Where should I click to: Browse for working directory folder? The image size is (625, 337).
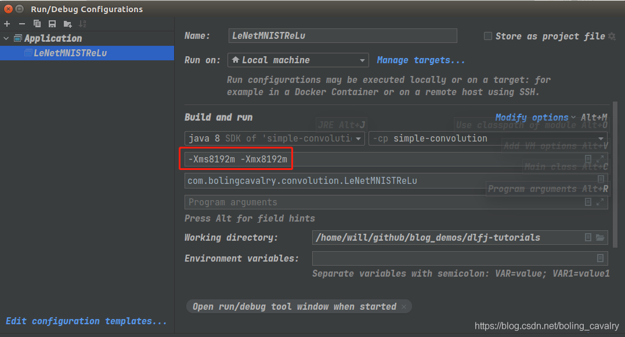[x=600, y=237]
